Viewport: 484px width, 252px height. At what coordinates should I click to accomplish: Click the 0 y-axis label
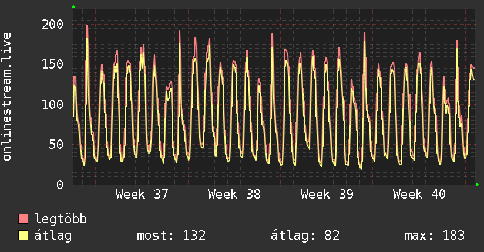tap(60, 185)
